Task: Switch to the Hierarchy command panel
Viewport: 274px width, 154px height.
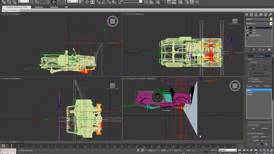Action: pyautogui.click(x=256, y=15)
